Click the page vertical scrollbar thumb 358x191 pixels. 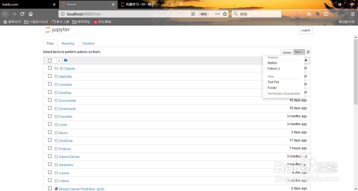pos(356,72)
